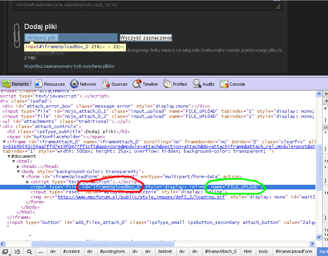This screenshot has height=256, width=328.
Task: Activate the inspect element magnifier
Action: [29, 252]
